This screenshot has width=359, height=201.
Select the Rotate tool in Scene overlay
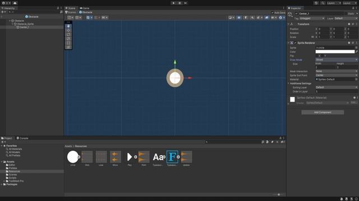pyautogui.click(x=68, y=35)
